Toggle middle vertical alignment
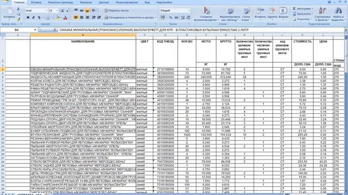 tap(82, 11)
